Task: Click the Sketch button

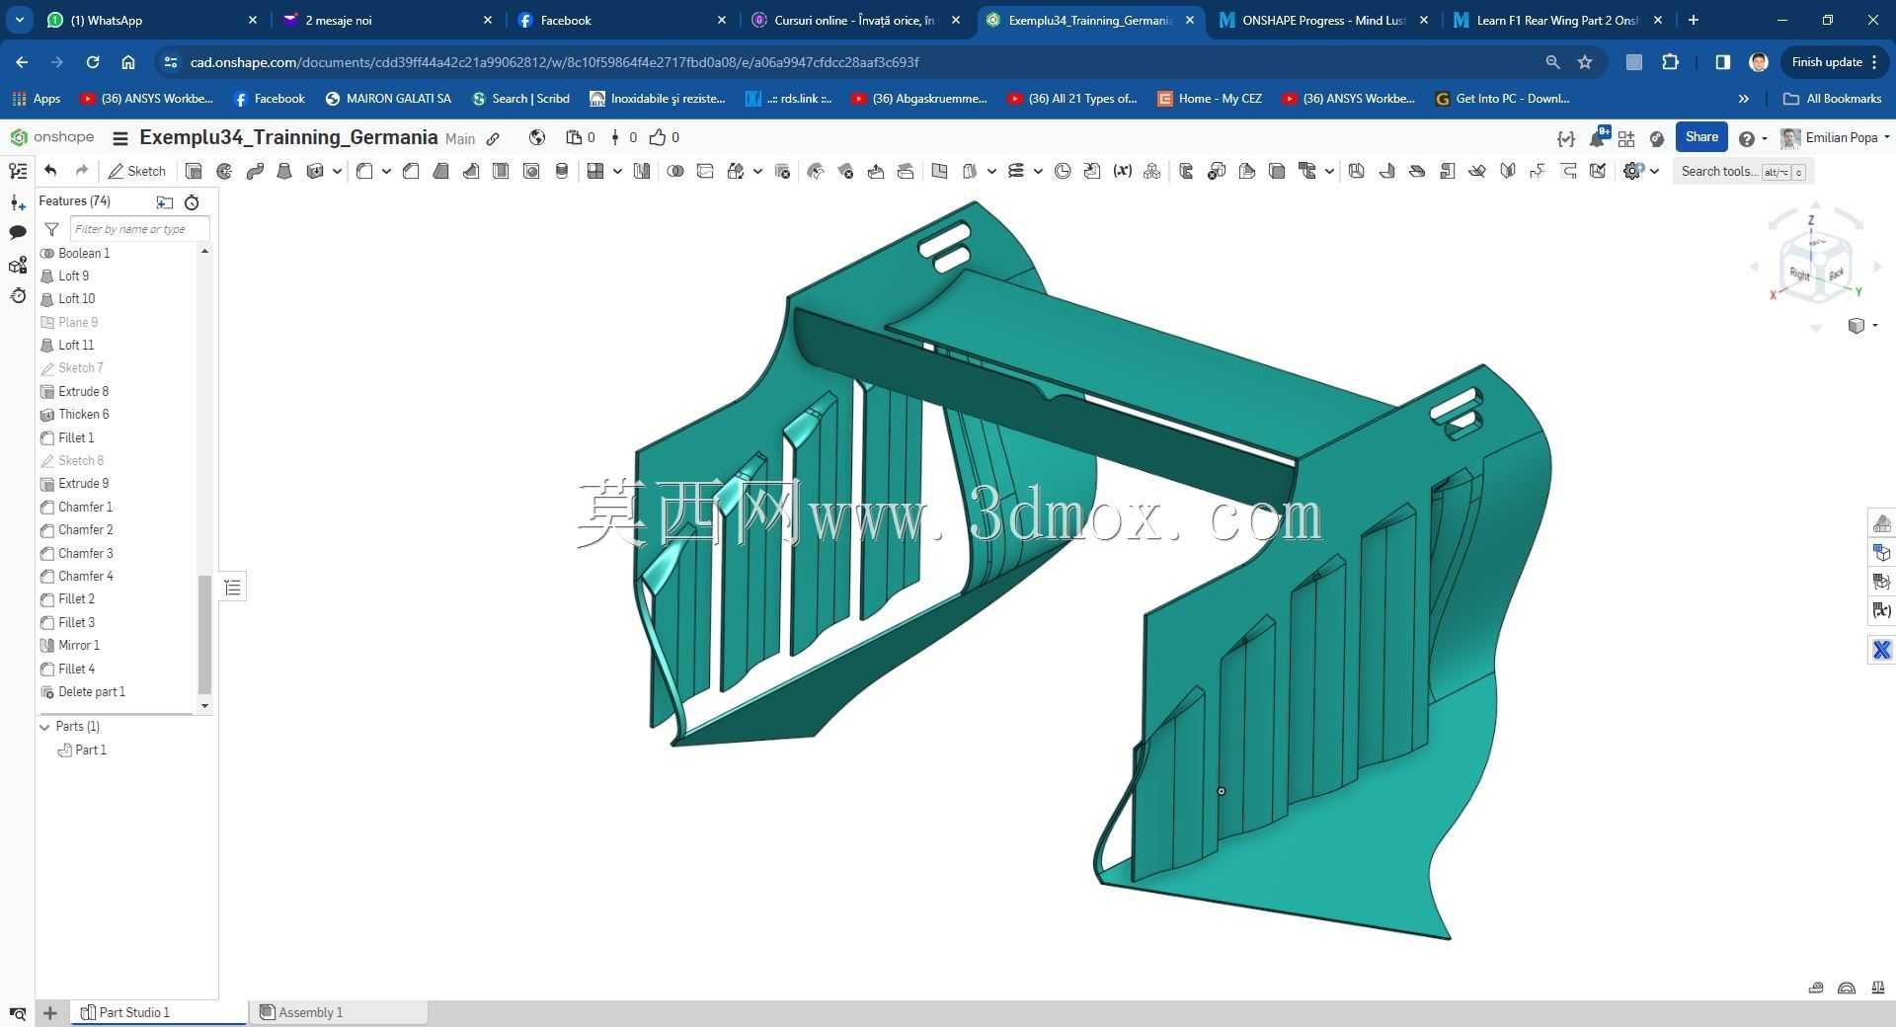Action: (137, 171)
